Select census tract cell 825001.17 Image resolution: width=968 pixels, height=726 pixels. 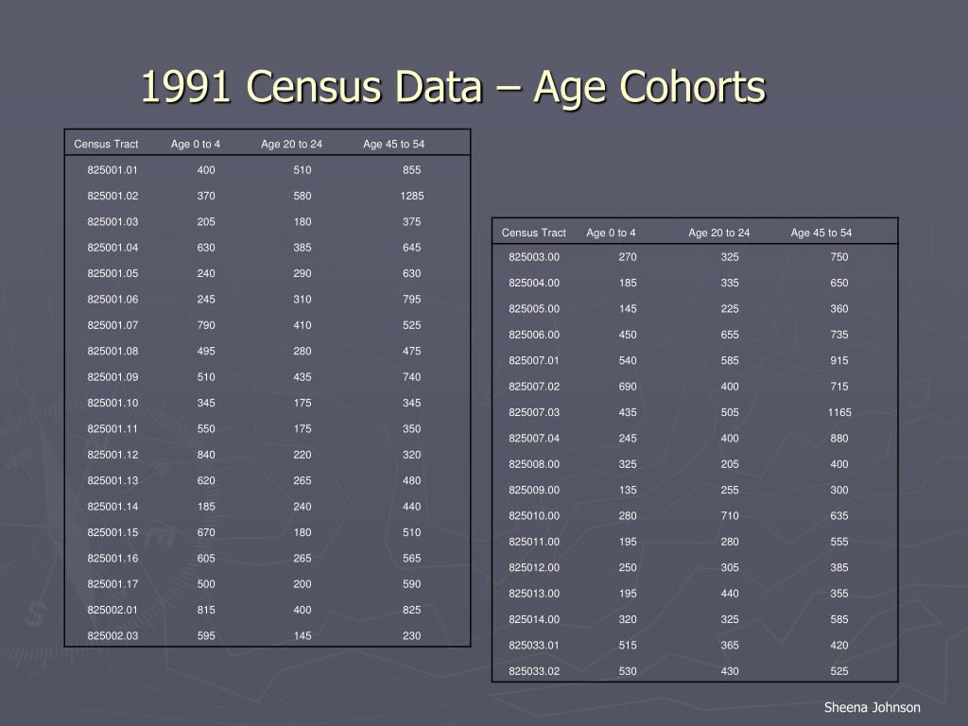pos(112,584)
